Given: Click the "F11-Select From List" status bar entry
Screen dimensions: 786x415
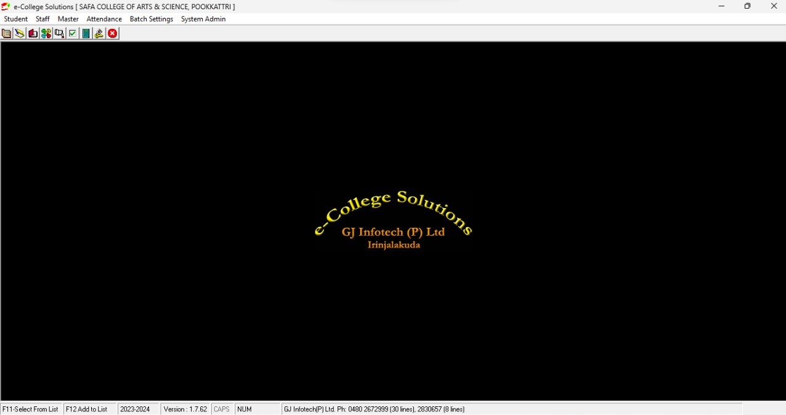Looking at the screenshot, I should (x=31, y=409).
